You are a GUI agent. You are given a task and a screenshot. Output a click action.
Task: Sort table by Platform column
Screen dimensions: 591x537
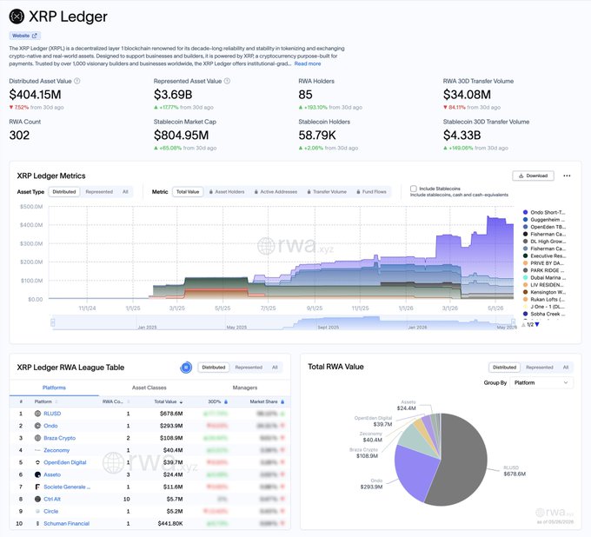46,401
